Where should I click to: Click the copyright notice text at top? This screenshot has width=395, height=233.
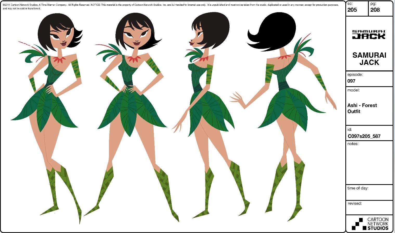pyautogui.click(x=171, y=7)
